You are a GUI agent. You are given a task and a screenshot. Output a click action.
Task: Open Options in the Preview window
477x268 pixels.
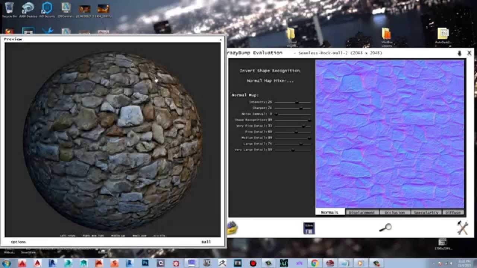(19, 242)
